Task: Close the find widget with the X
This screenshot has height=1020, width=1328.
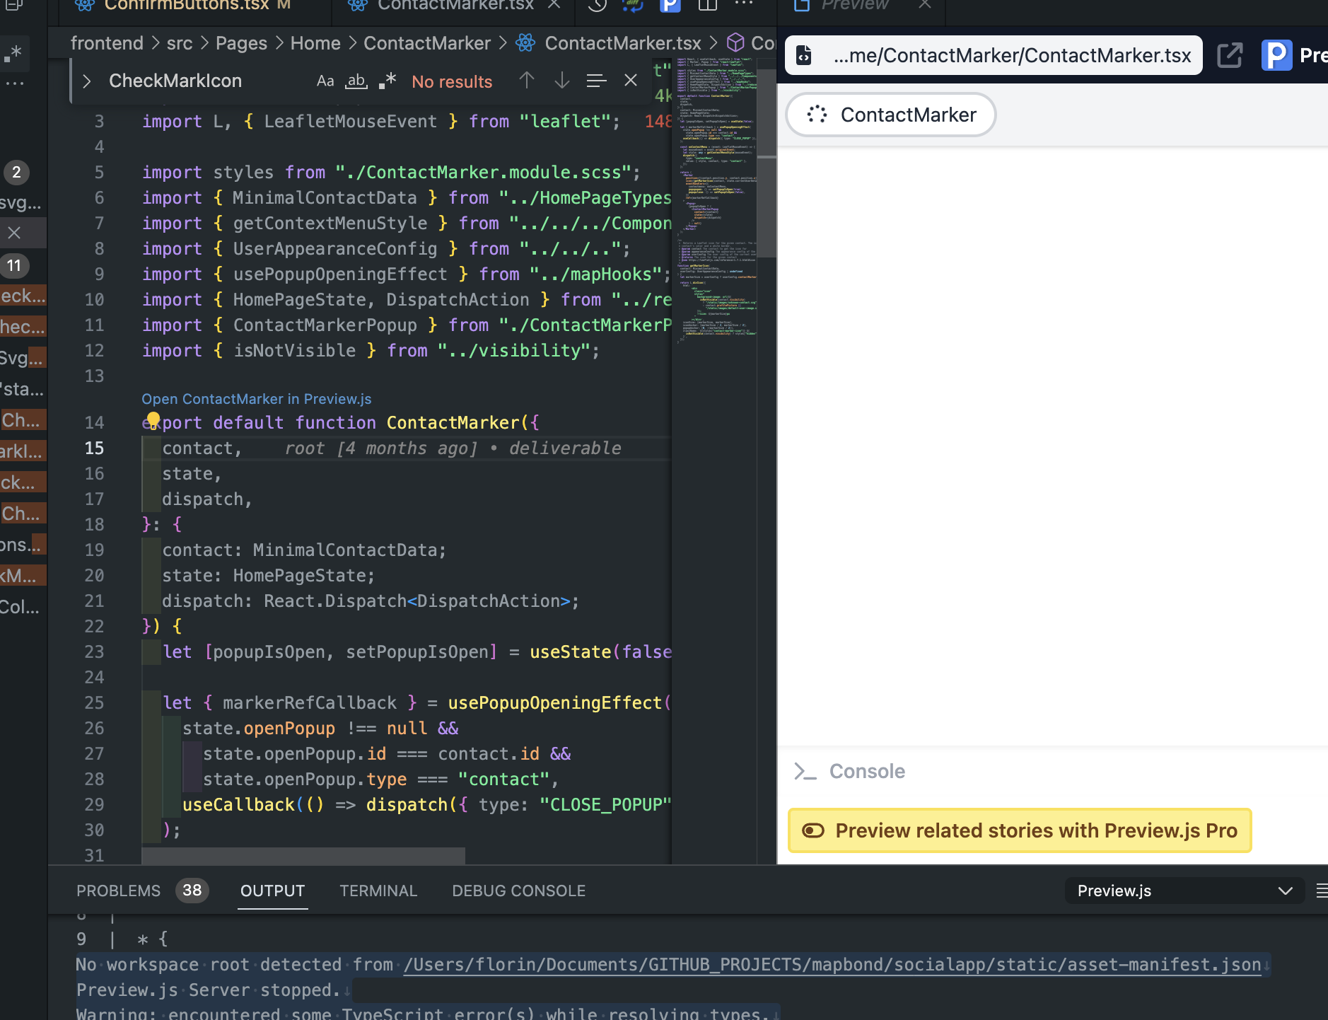Action: 630,80
